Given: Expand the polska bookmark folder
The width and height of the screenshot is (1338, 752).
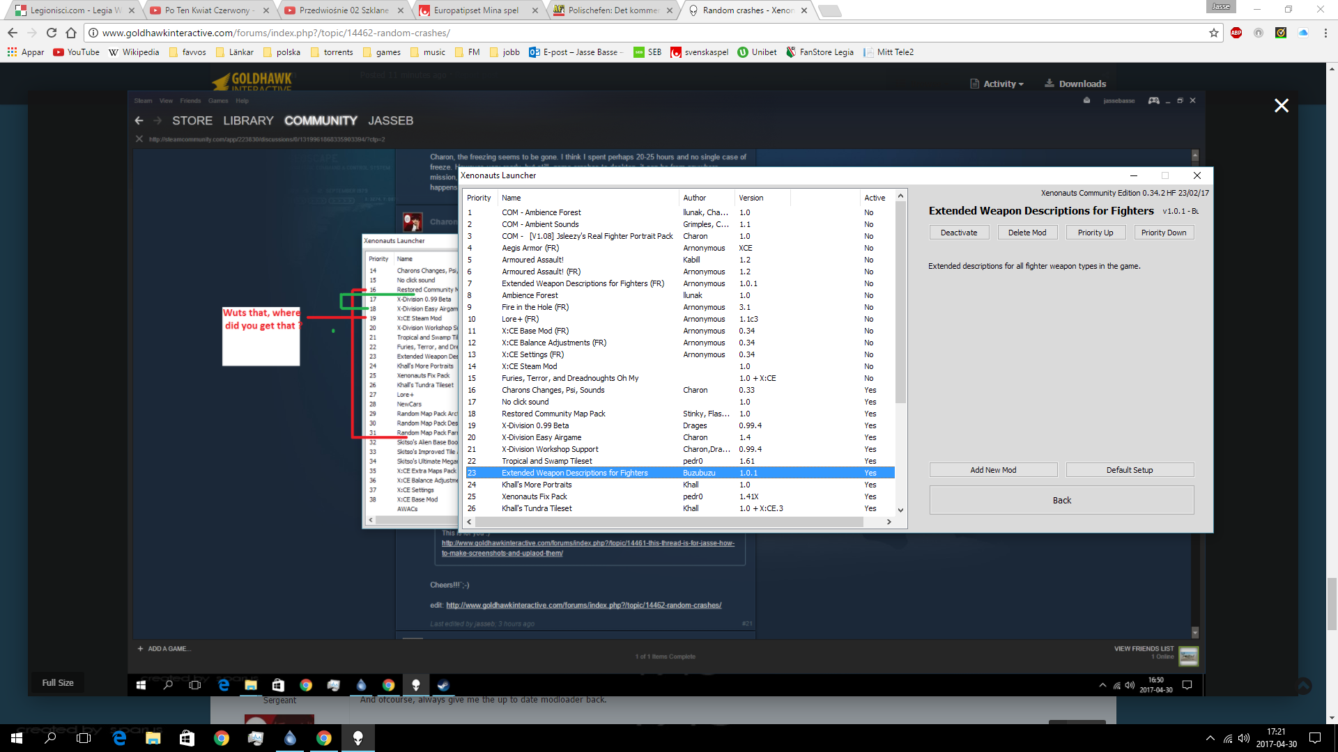Looking at the screenshot, I should pos(282,52).
